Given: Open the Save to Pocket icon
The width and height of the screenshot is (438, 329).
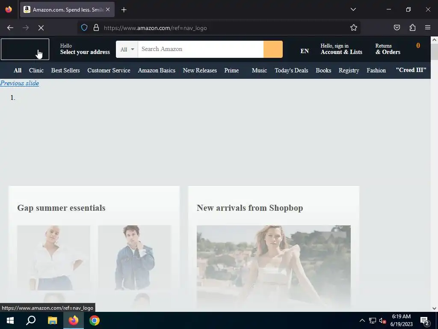Looking at the screenshot, I should click(397, 28).
